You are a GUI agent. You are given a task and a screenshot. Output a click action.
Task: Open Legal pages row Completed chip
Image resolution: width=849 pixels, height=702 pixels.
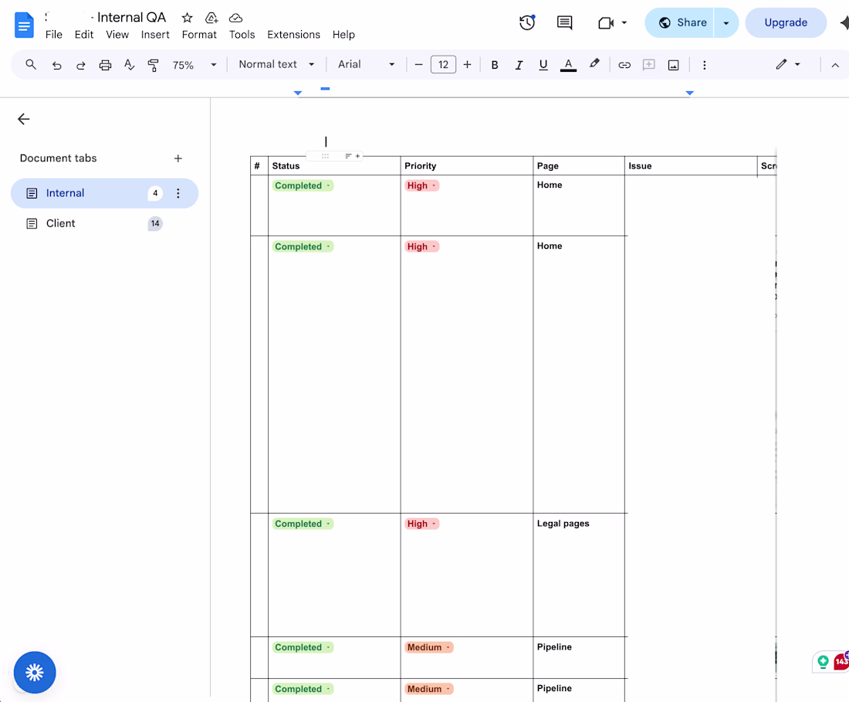pos(303,524)
